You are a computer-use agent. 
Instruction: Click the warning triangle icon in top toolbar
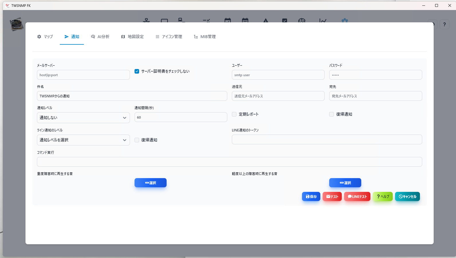[266, 21]
